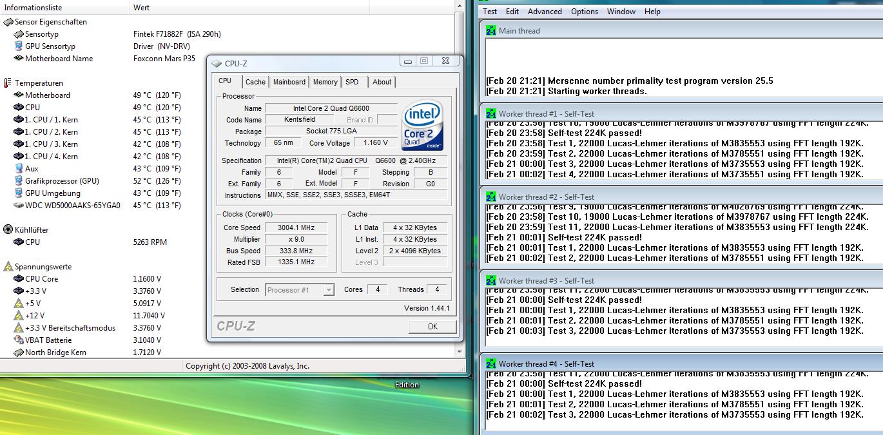Click the Rated FSB 1335.1 MHz field
This screenshot has height=435, width=883.
pos(296,262)
